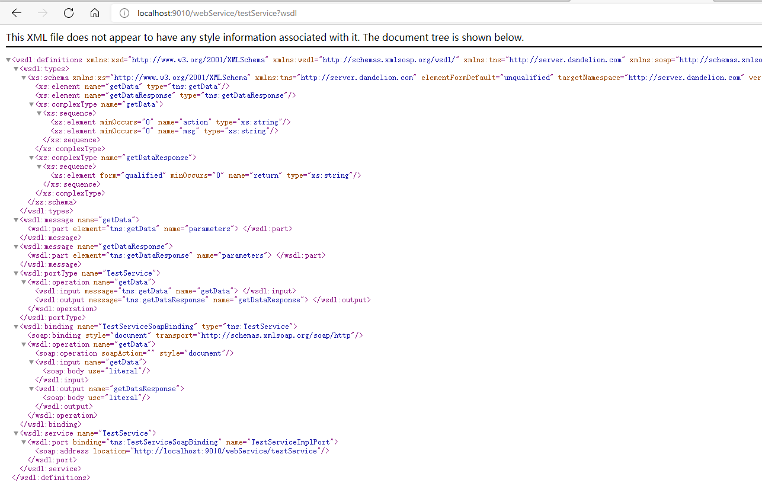Click the browser Forward arrow
762x486 pixels.
pos(43,13)
